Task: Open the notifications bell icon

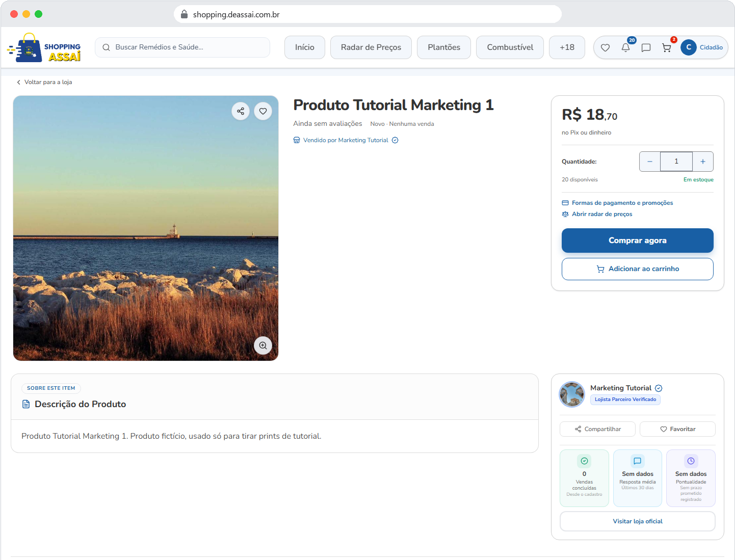Action: pos(625,47)
